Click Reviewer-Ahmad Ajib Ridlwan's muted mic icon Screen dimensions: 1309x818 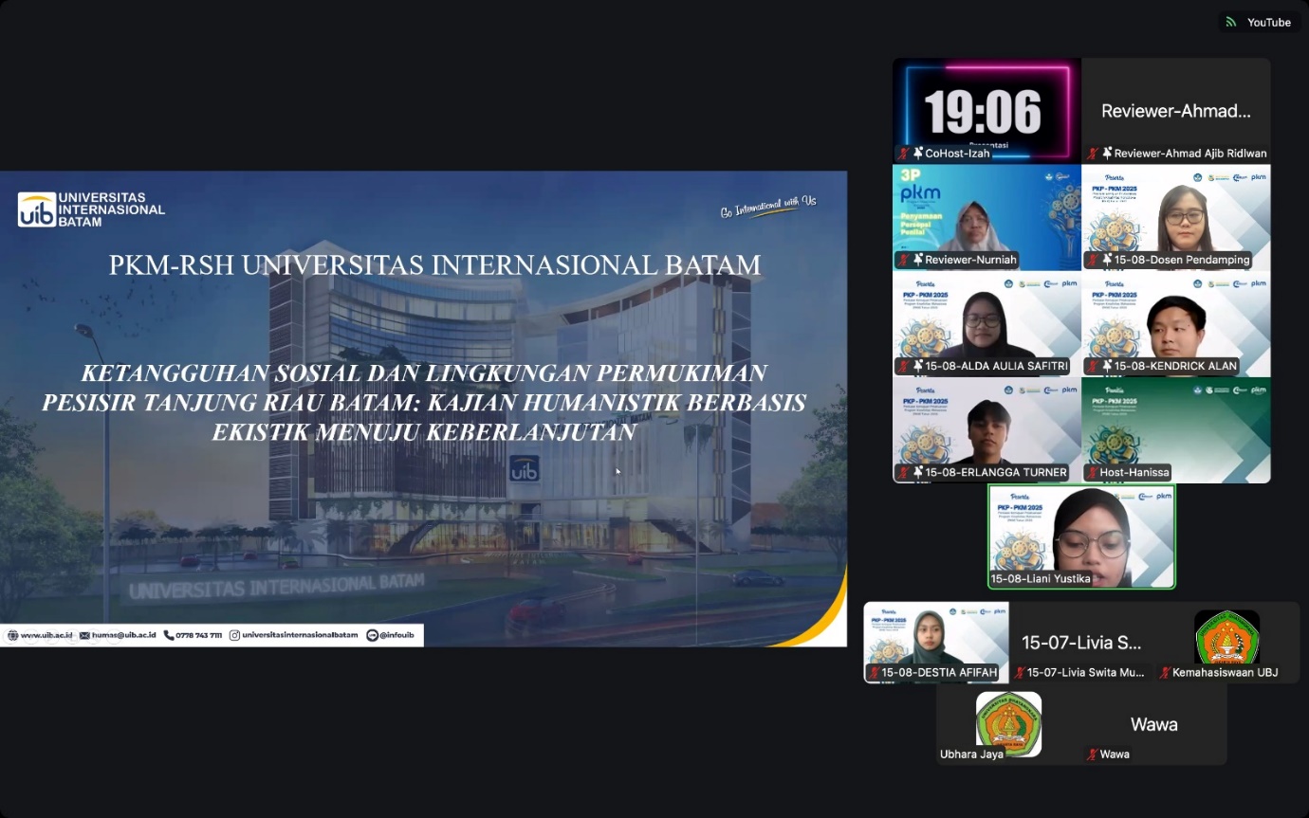(1094, 154)
